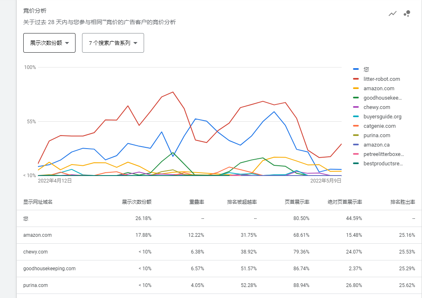Click the catgenie.com orange legend marker
This screenshot has height=298, width=422.
tap(356, 126)
